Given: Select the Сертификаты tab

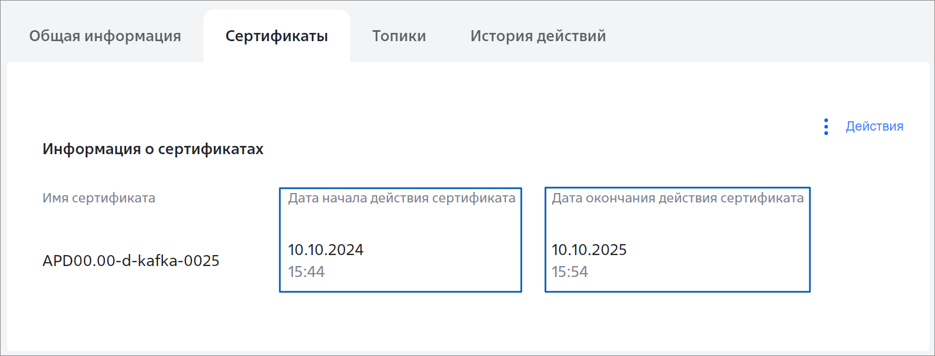Looking at the screenshot, I should pyautogui.click(x=277, y=36).
